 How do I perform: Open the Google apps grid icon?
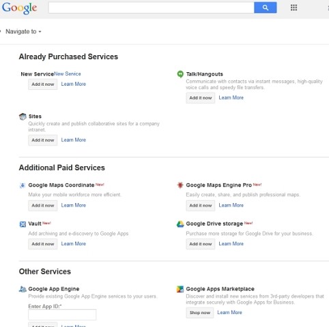click(294, 7)
